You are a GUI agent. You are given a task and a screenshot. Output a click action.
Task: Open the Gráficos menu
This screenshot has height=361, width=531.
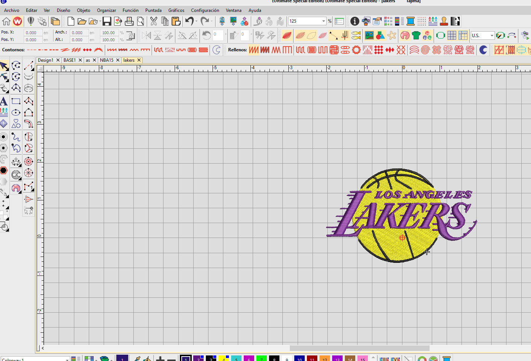177,10
